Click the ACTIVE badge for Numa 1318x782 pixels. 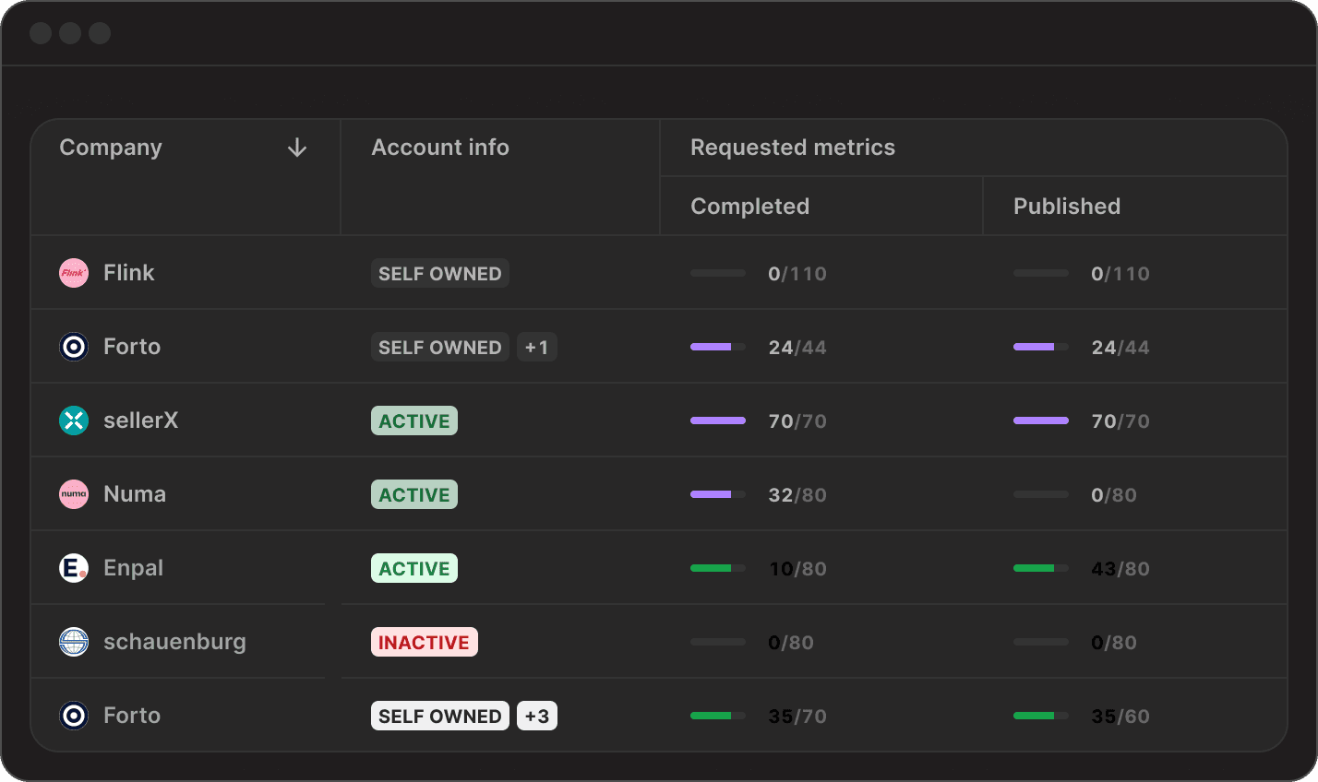click(x=414, y=494)
